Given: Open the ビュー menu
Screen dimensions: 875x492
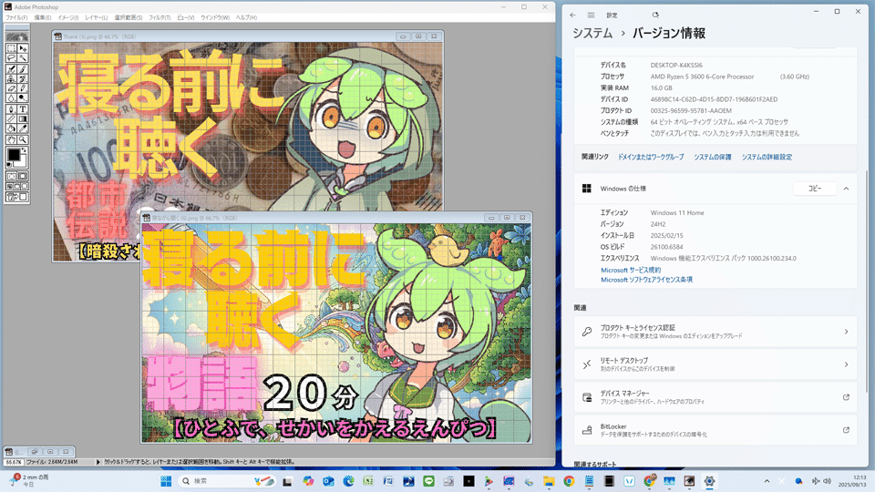Looking at the screenshot, I should [185, 18].
